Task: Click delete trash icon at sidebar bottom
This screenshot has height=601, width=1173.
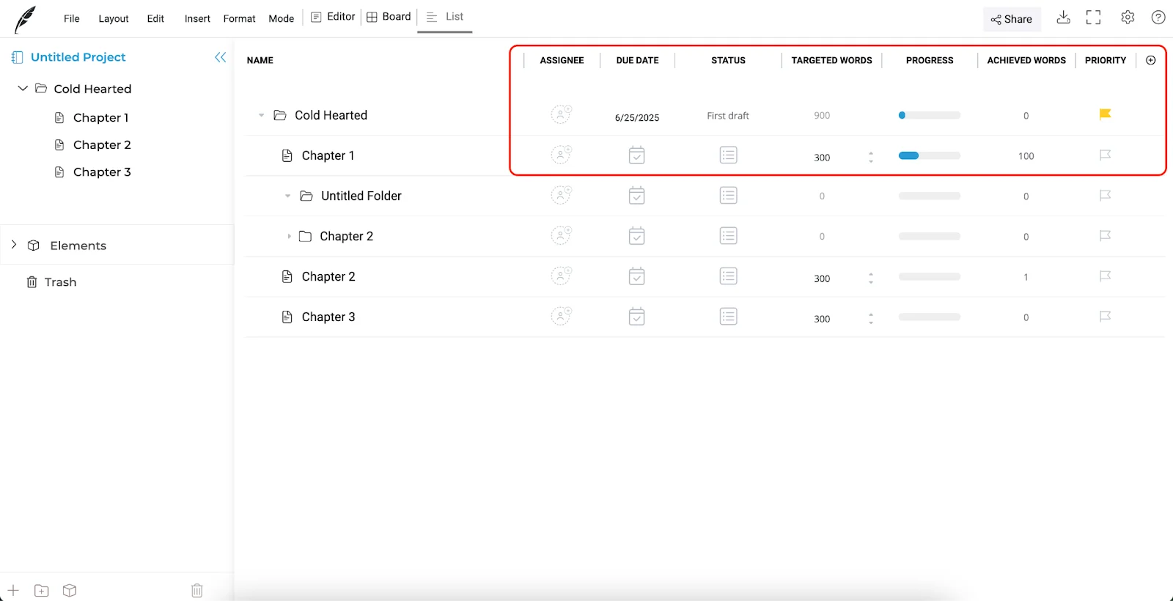Action: click(x=197, y=590)
